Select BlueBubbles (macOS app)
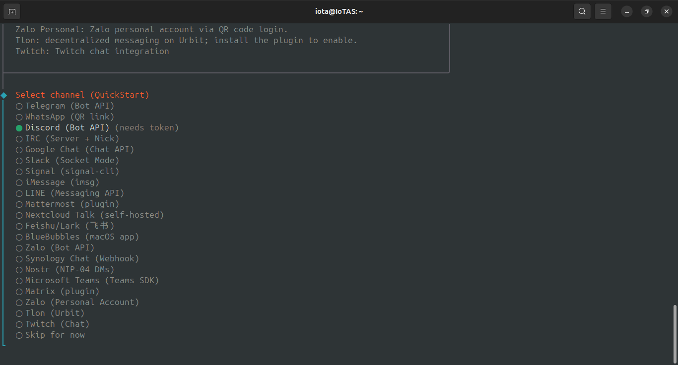The width and height of the screenshot is (678, 365). click(77, 237)
